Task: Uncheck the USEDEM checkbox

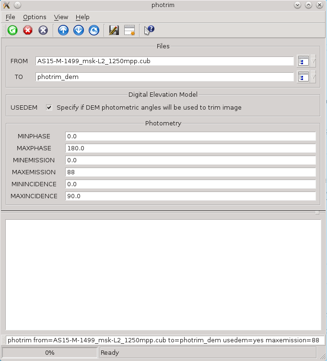Action: (x=49, y=108)
